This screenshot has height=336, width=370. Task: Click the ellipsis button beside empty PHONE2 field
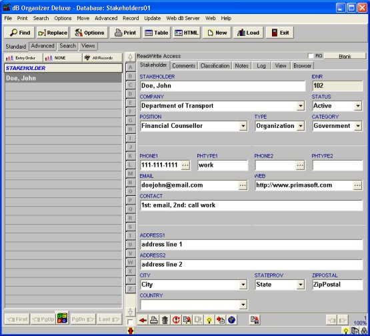click(300, 165)
